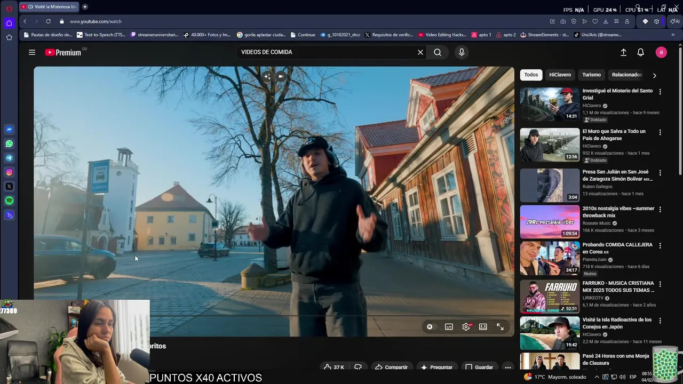Go back in browser

click(25, 21)
